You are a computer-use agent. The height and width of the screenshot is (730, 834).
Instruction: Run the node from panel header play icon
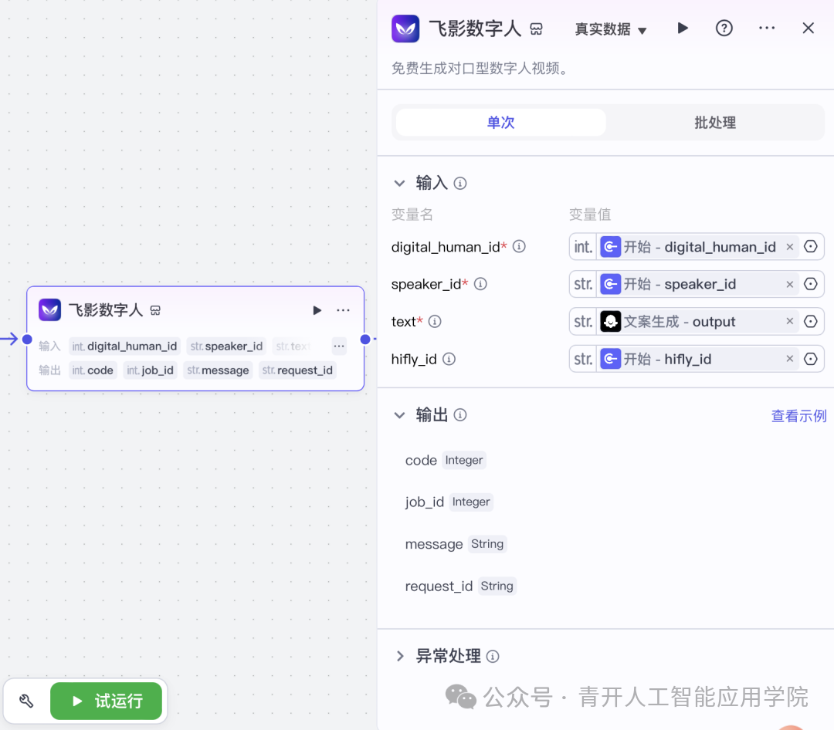[x=683, y=29]
